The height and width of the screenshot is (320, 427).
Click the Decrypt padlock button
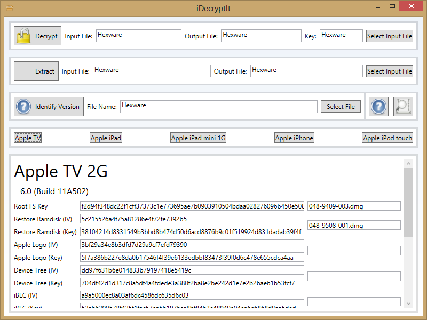(x=37, y=36)
